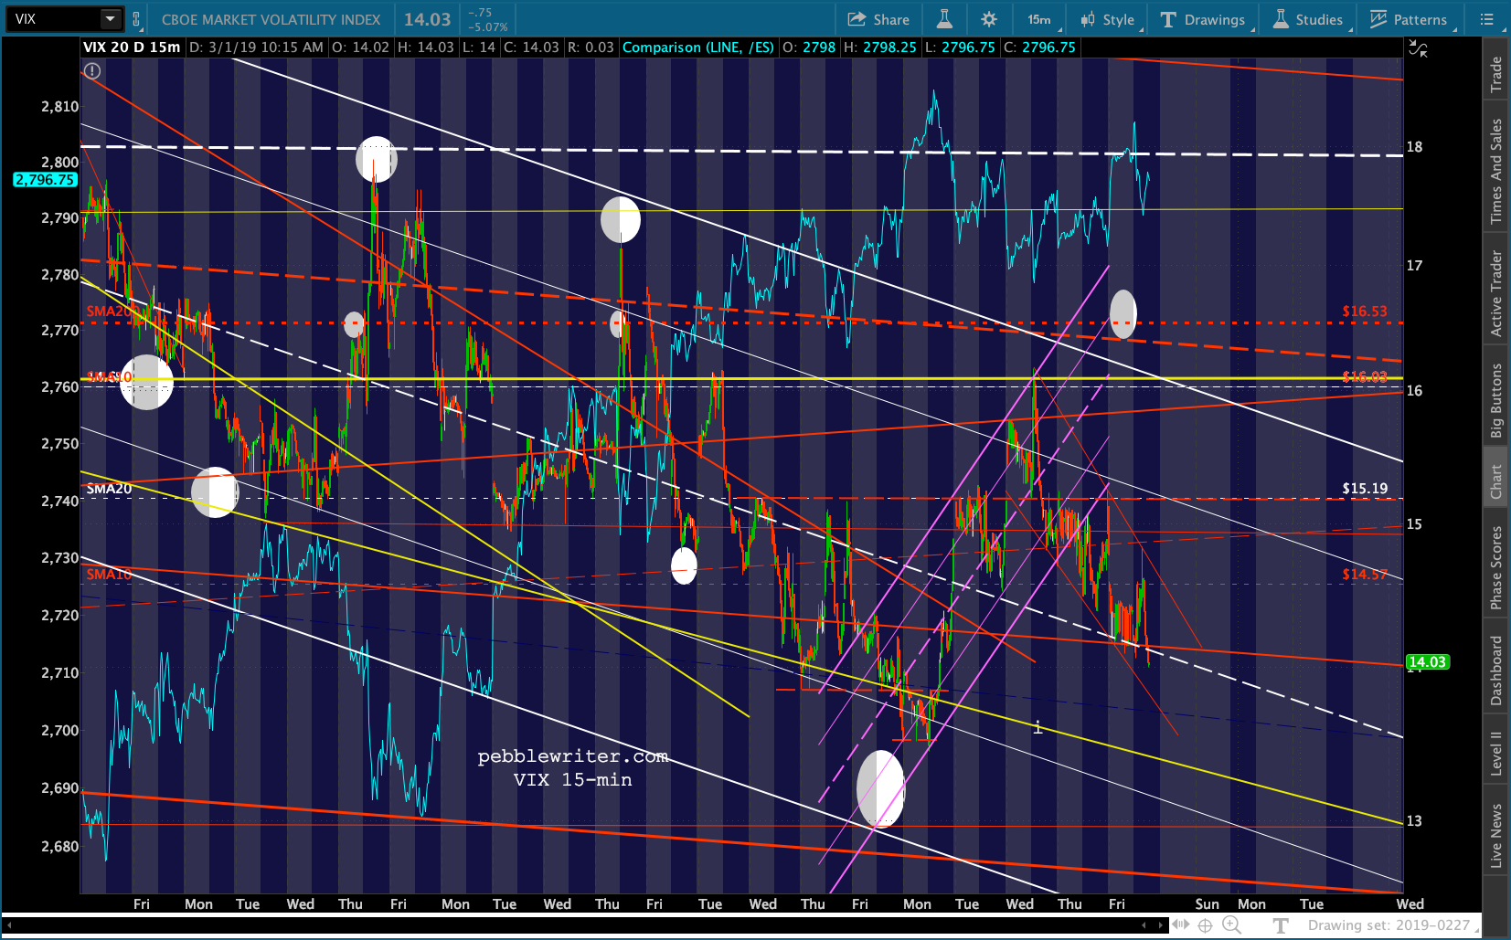
Task: Open chart settings gear icon
Action: point(989,19)
